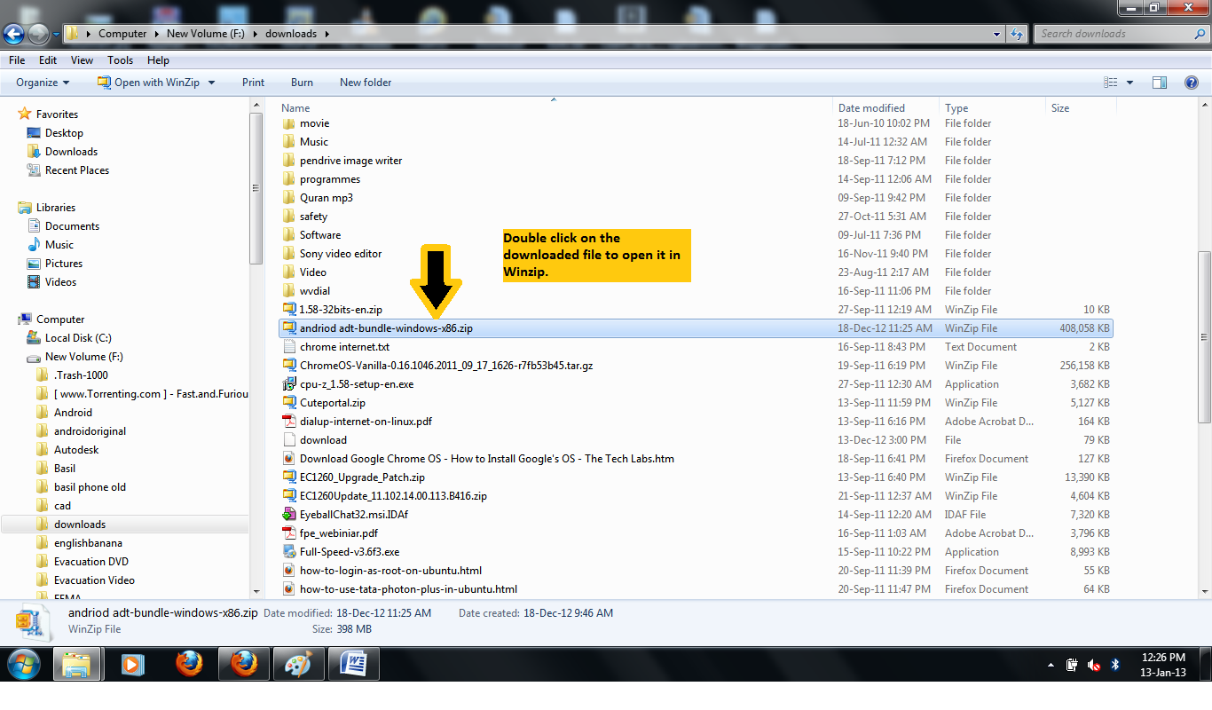The image size is (1212, 710).
Task: Click the New folder button
Action: (x=366, y=83)
